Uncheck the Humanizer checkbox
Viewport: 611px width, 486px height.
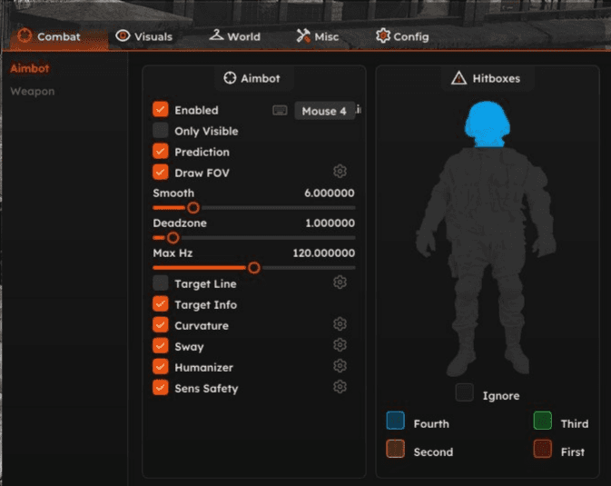[160, 367]
